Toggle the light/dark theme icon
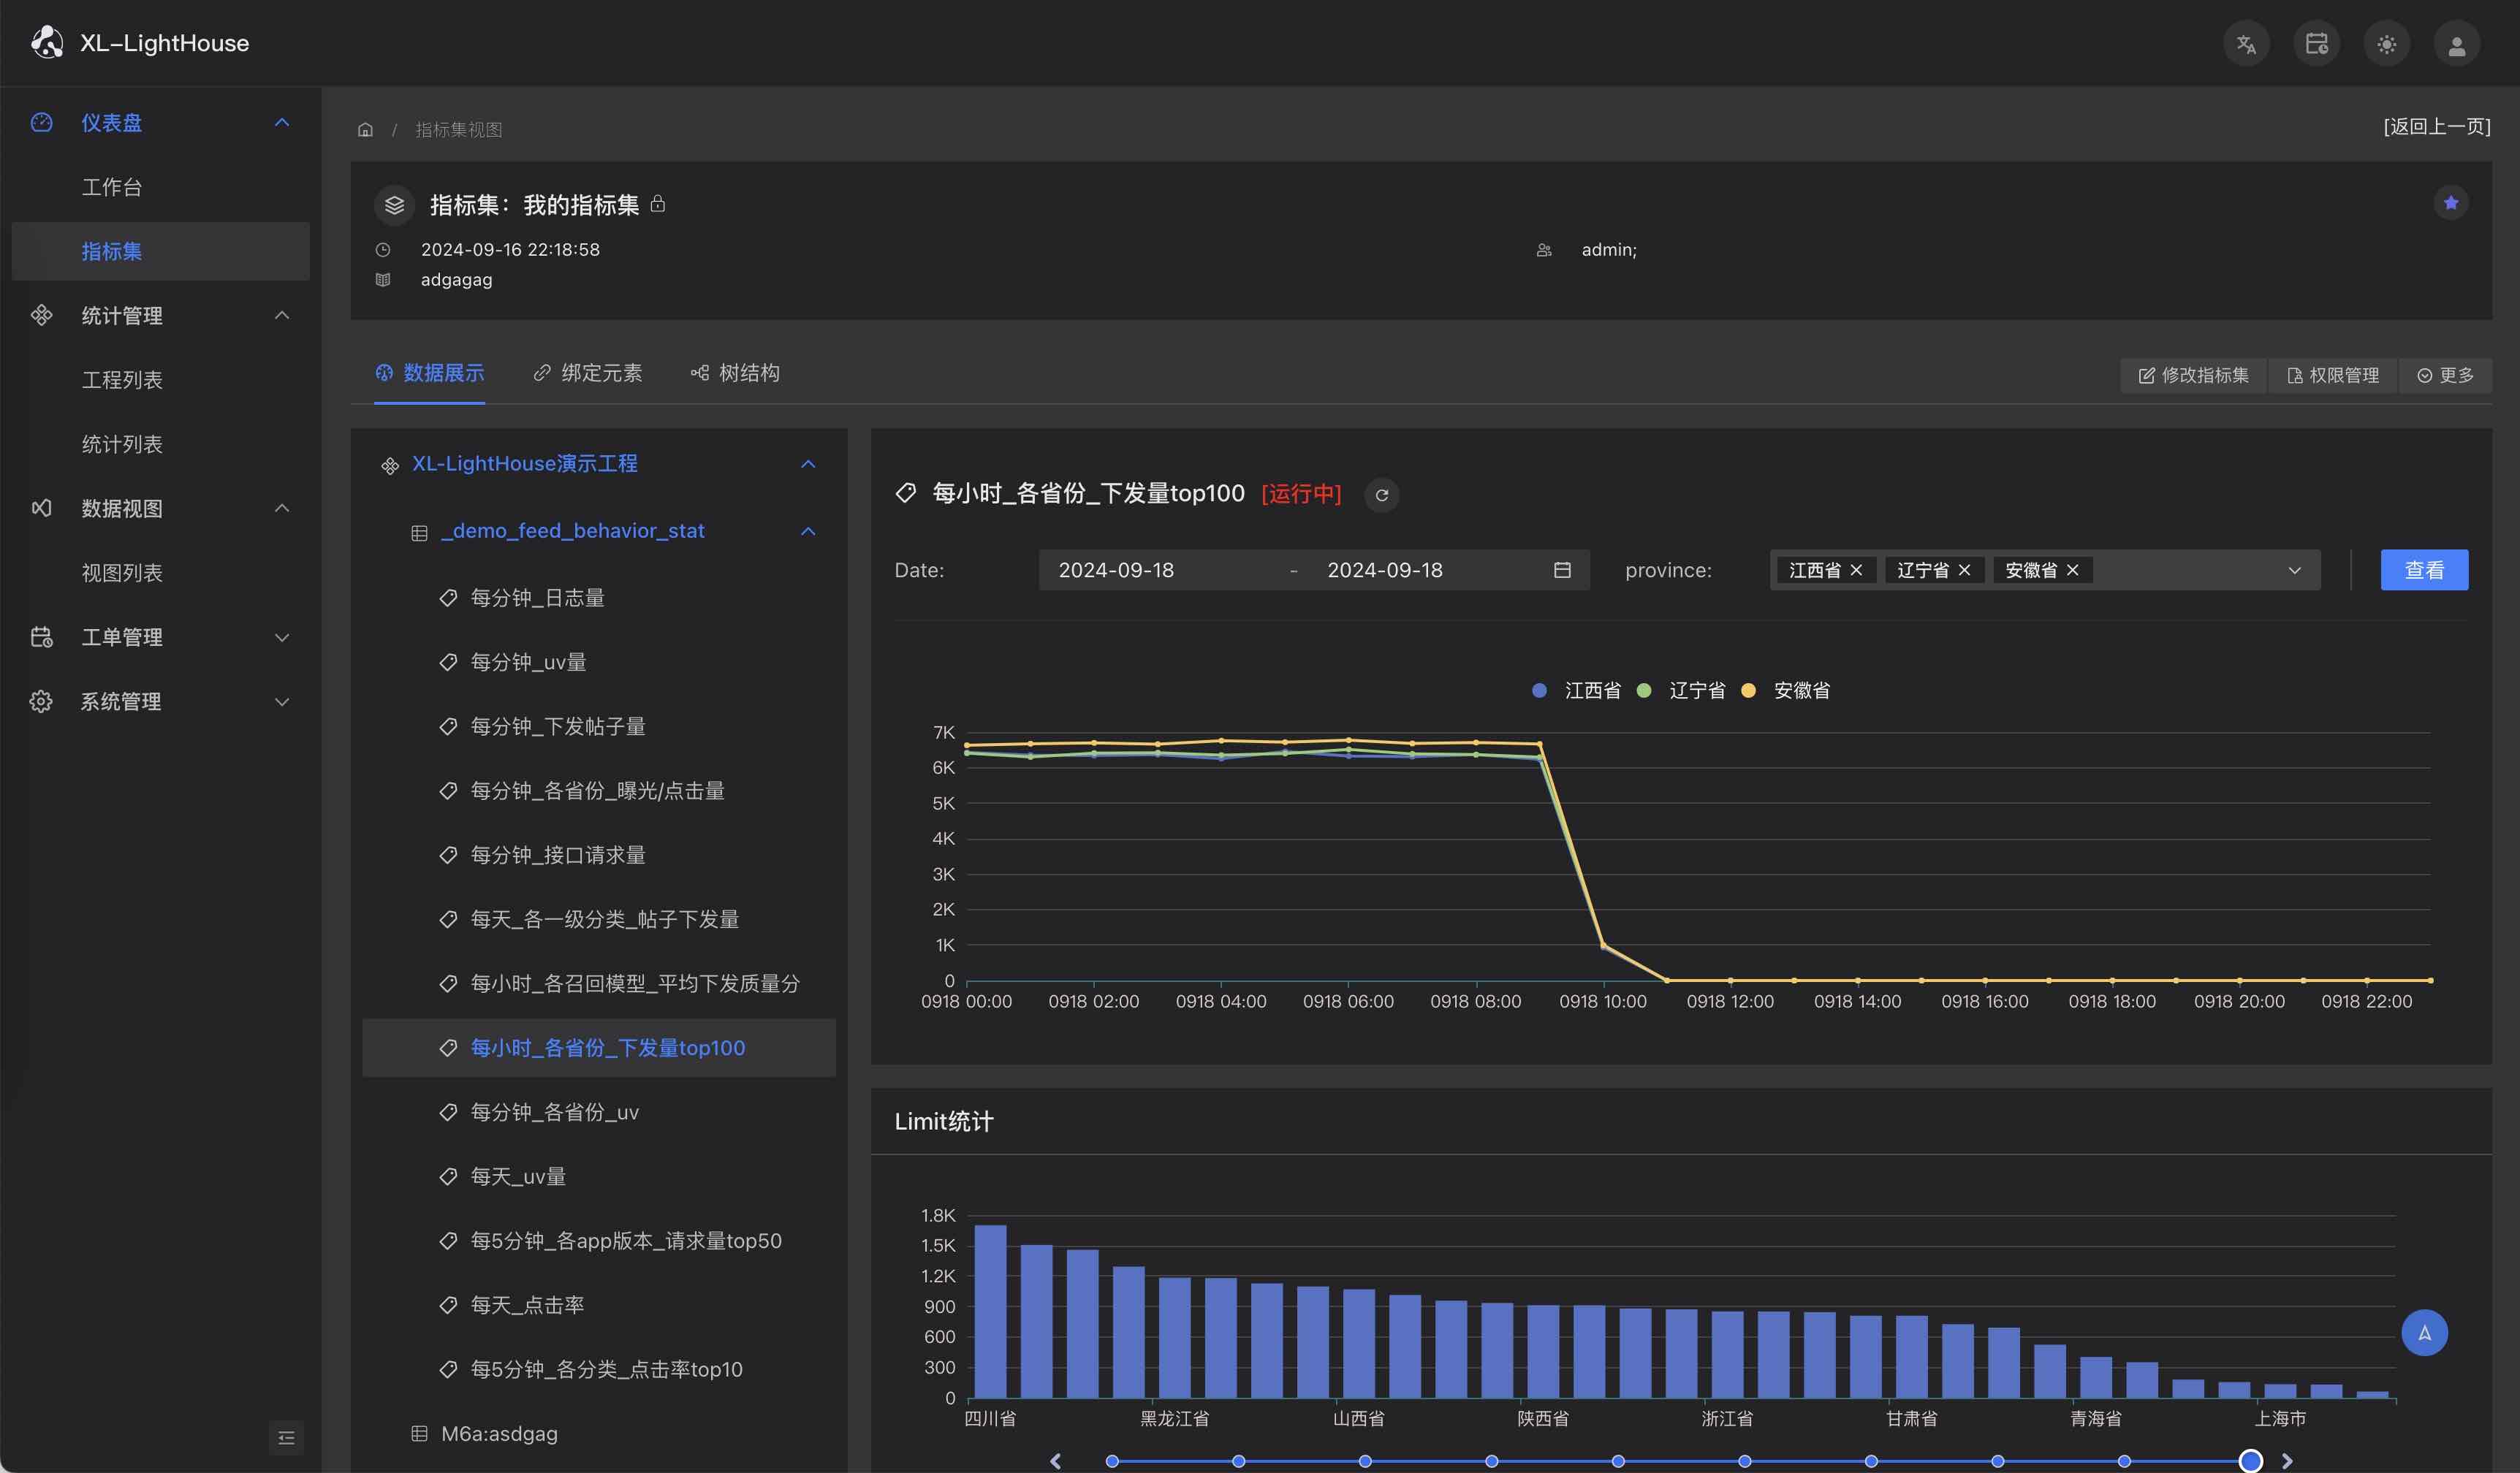The width and height of the screenshot is (2520, 1473). click(x=2386, y=44)
